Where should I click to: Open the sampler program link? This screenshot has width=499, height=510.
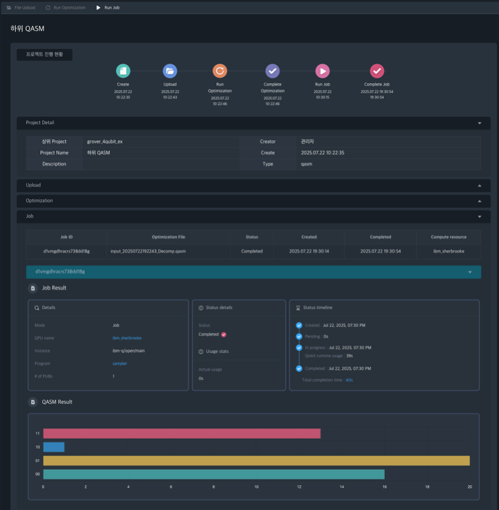pyautogui.click(x=120, y=363)
